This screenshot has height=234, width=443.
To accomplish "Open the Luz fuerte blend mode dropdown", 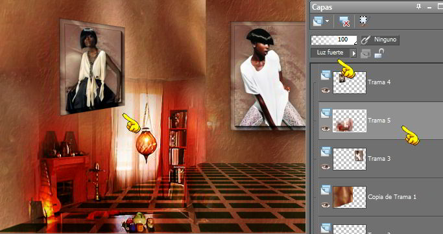I will point(330,53).
